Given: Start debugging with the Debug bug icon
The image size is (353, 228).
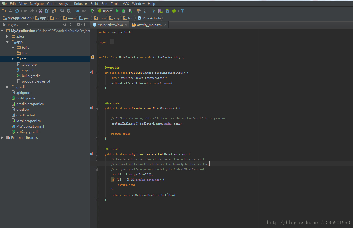Looking at the screenshot, I should (123, 11).
